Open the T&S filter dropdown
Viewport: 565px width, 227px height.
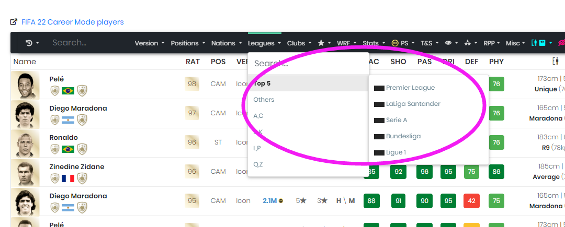coord(430,43)
